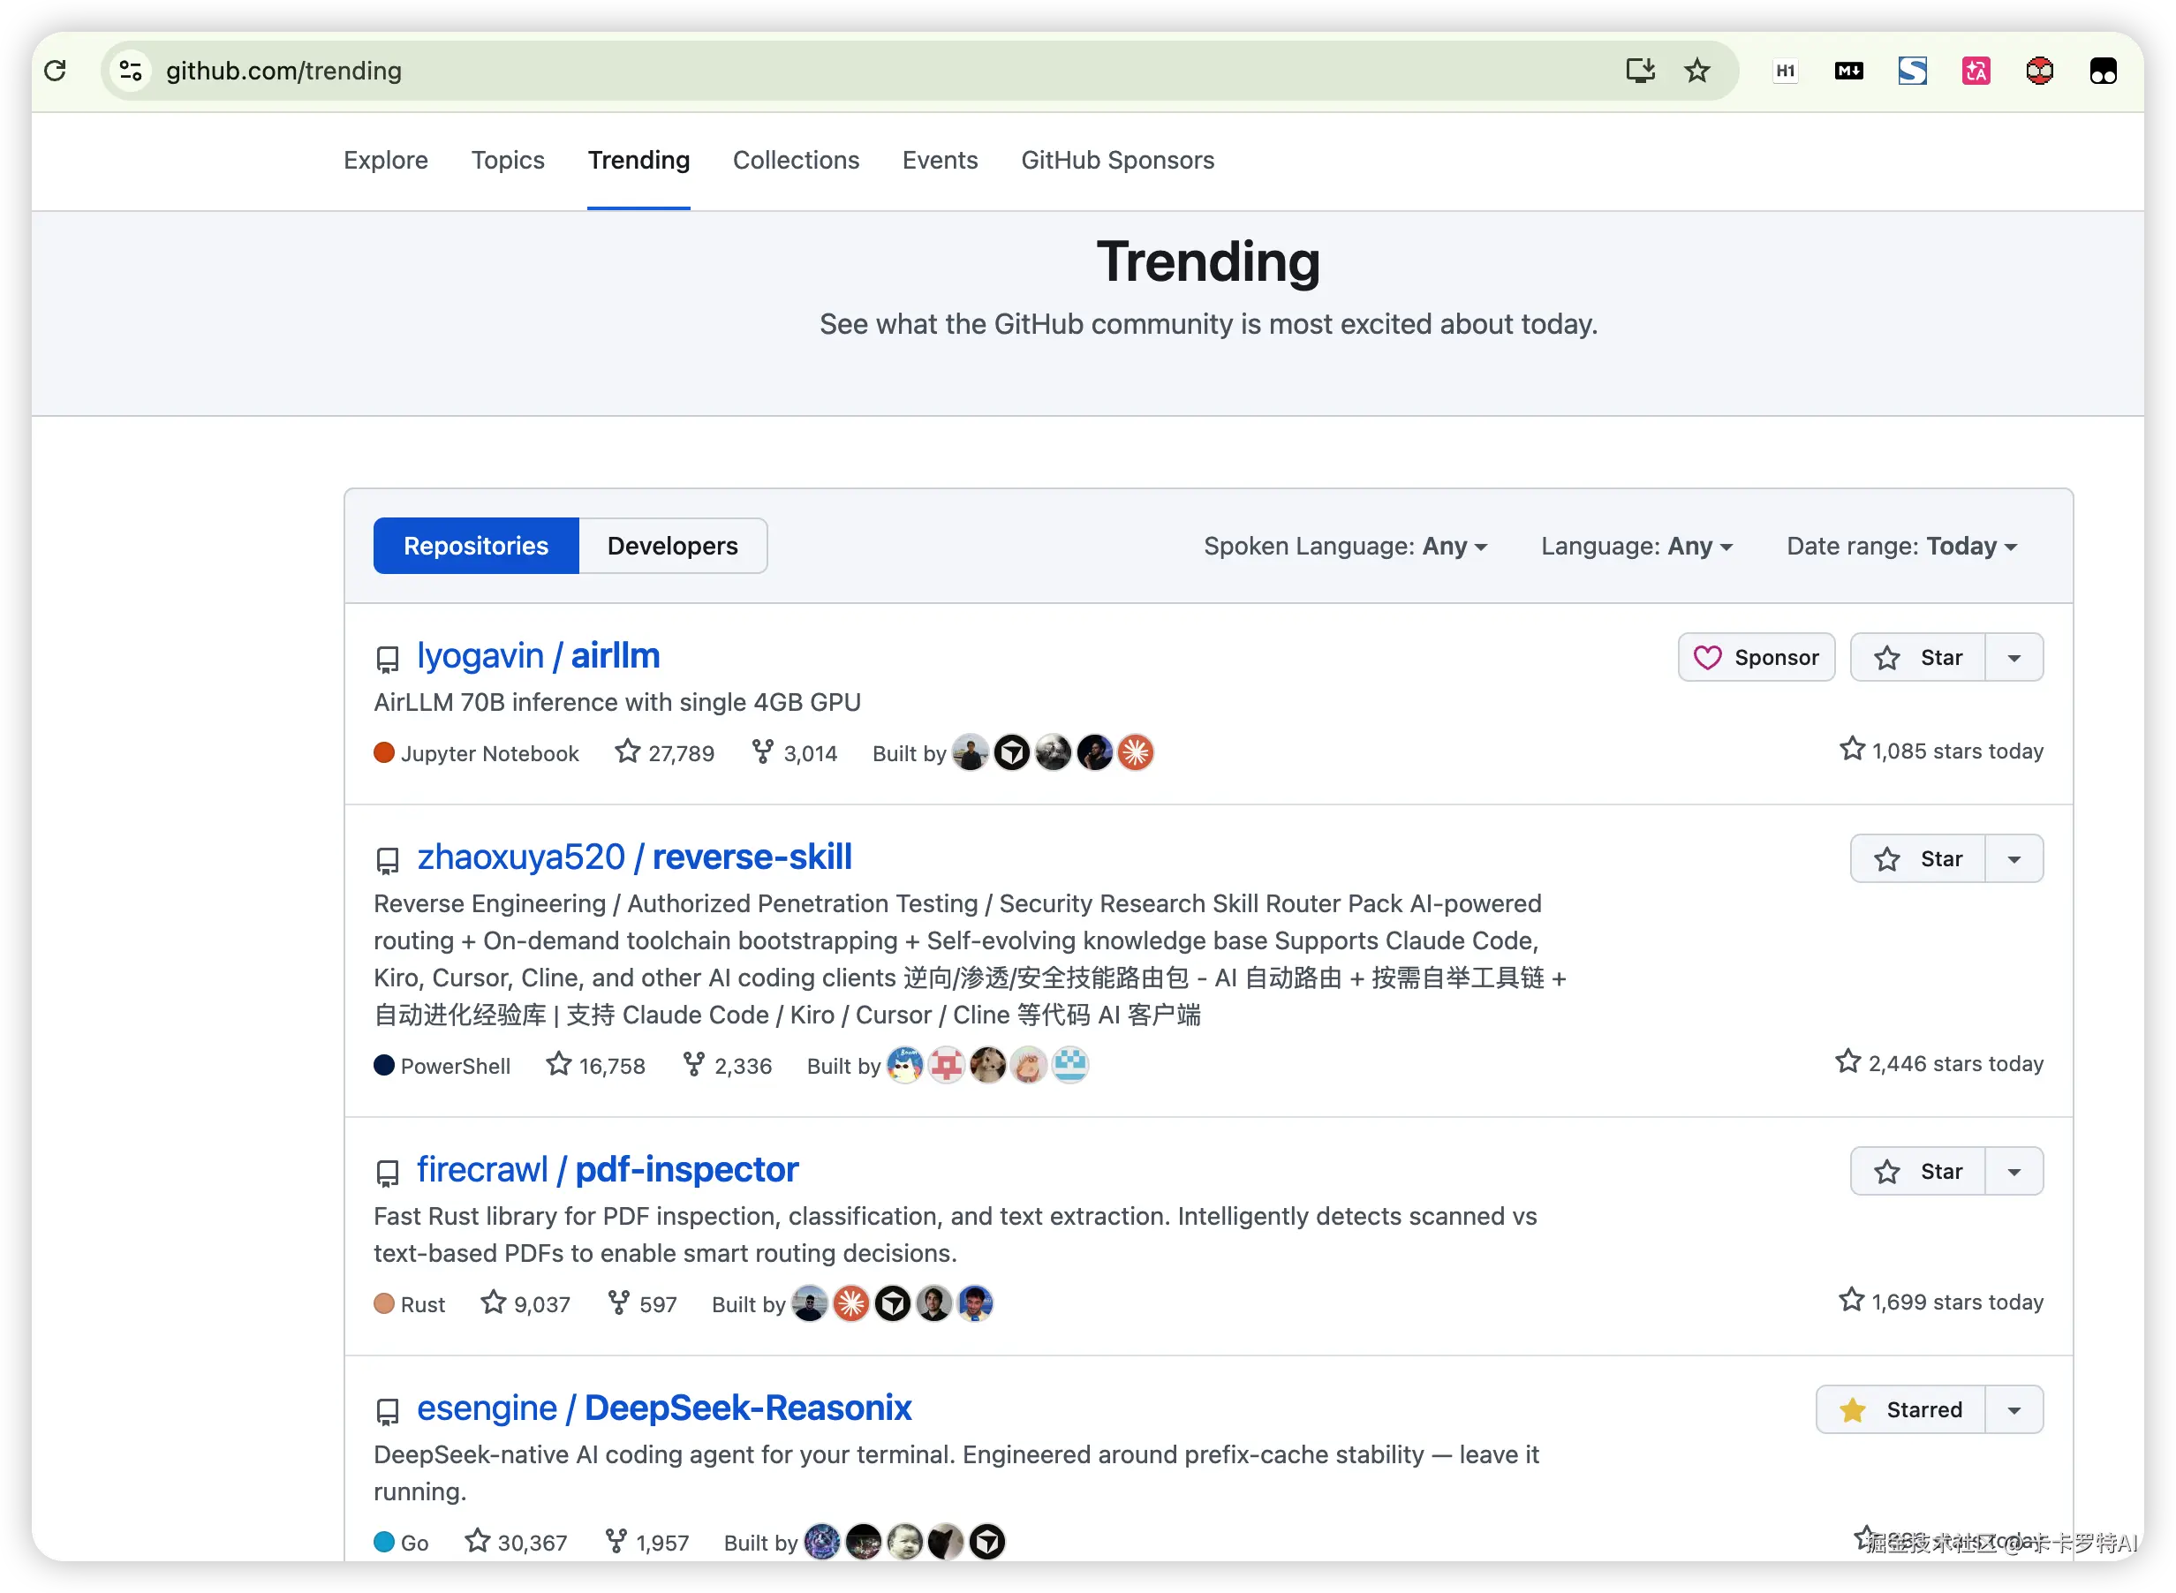
Task: Sponsor the lyogavin / airllm author
Action: [x=1757, y=657]
